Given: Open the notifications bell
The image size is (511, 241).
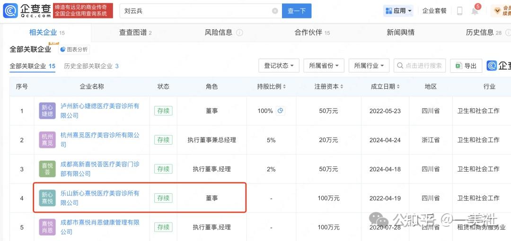Looking at the screenshot, I should 475,11.
